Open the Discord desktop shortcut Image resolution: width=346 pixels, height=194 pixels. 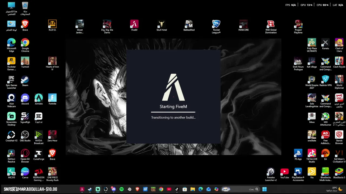pyautogui.click(x=25, y=99)
